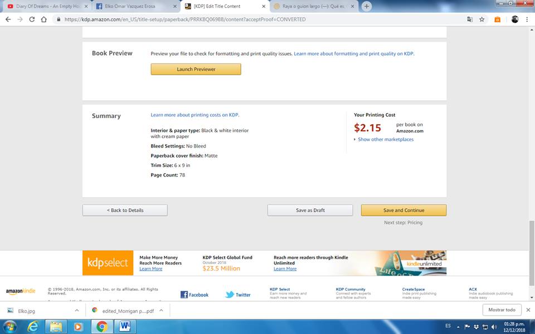Click the browser reload icon
535x334 pixels.
(32, 19)
